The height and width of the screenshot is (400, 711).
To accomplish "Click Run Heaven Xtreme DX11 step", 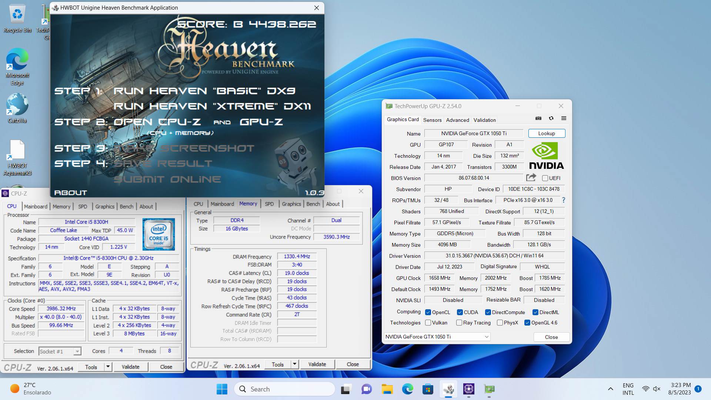I will click(212, 106).
